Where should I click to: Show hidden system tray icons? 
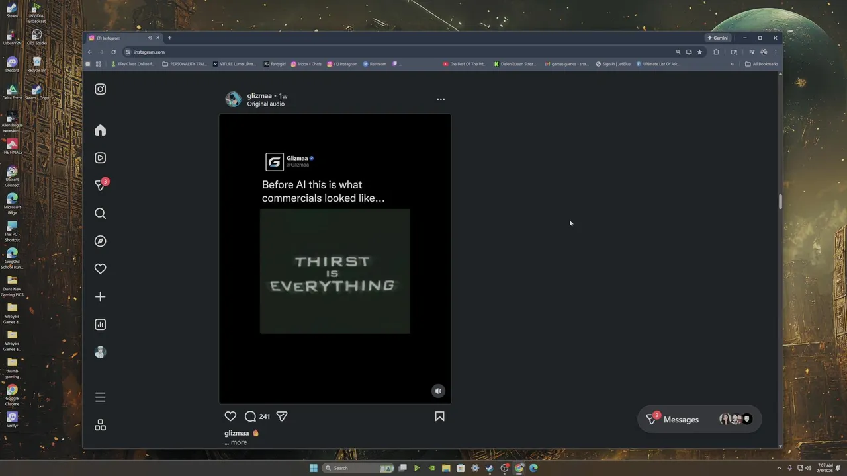point(779,468)
